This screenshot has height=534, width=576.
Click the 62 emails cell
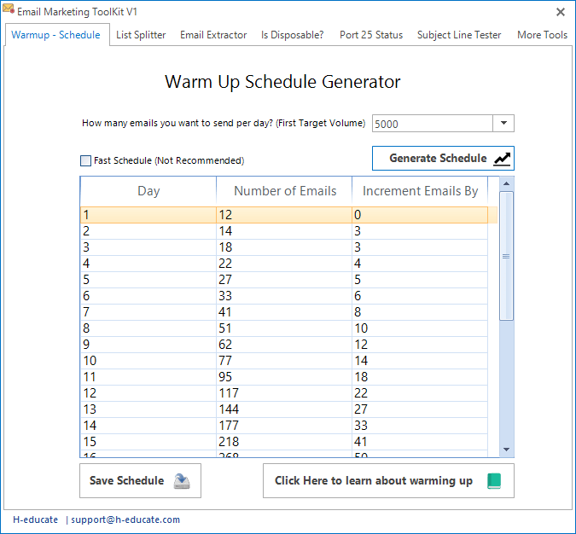pos(284,345)
